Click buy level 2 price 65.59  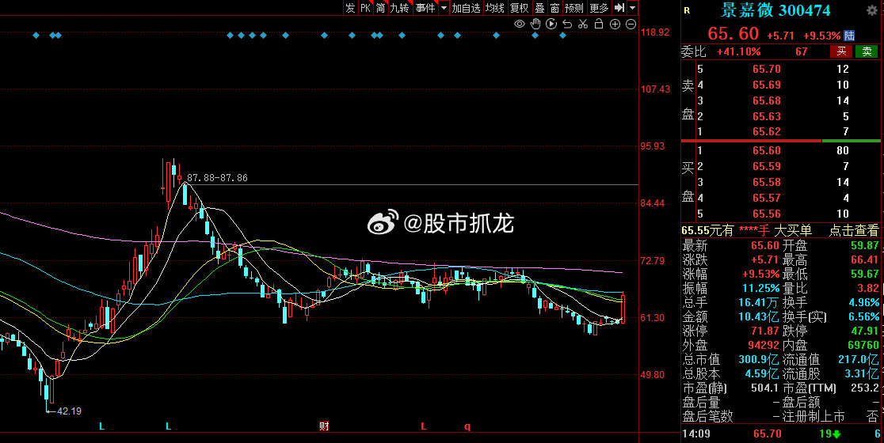[x=767, y=167]
